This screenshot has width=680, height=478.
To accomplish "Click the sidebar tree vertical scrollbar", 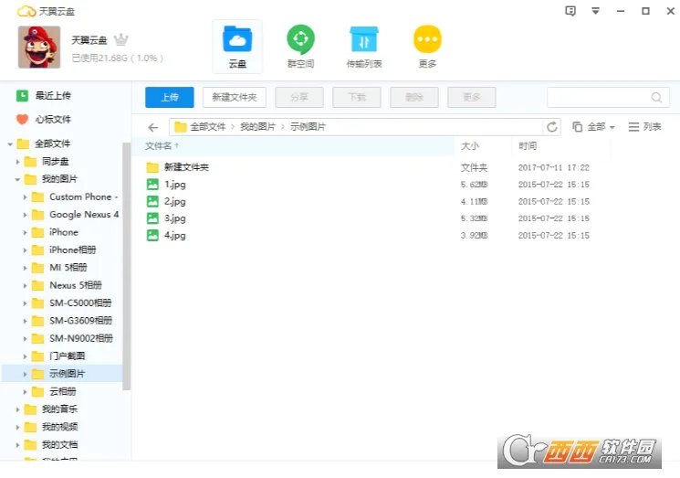I will (126, 266).
